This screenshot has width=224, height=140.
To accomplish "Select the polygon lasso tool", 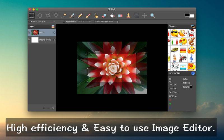I will tap(48, 15).
